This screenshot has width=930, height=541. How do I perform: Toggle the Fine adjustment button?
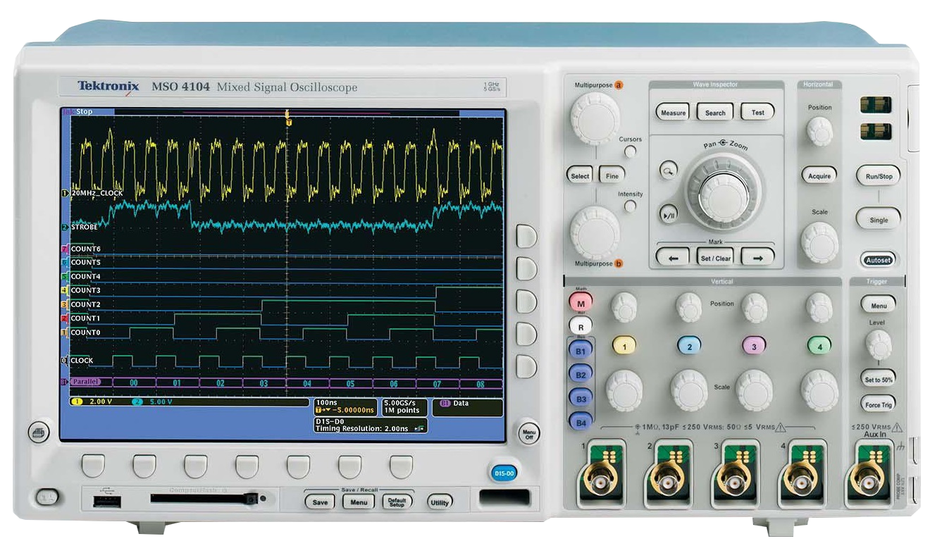click(612, 175)
